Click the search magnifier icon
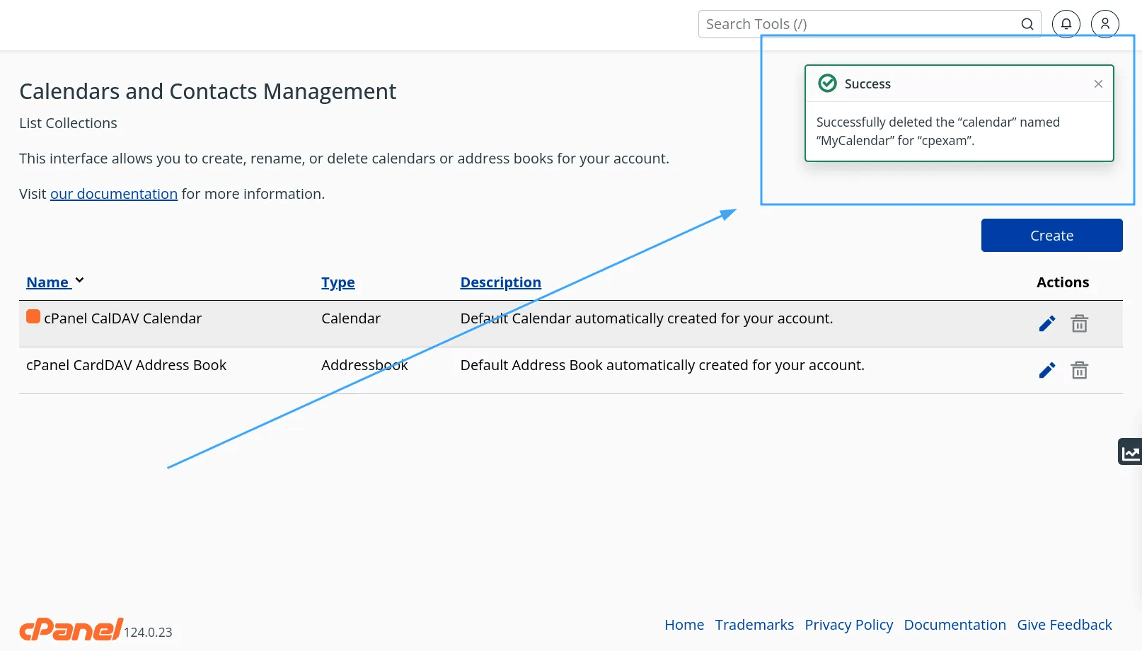The width and height of the screenshot is (1142, 651). pos(1027,23)
